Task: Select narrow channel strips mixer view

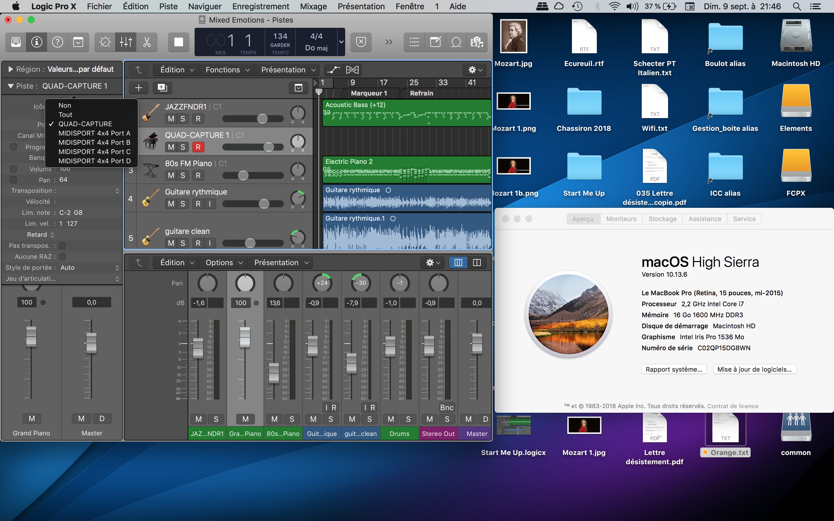Action: (458, 263)
